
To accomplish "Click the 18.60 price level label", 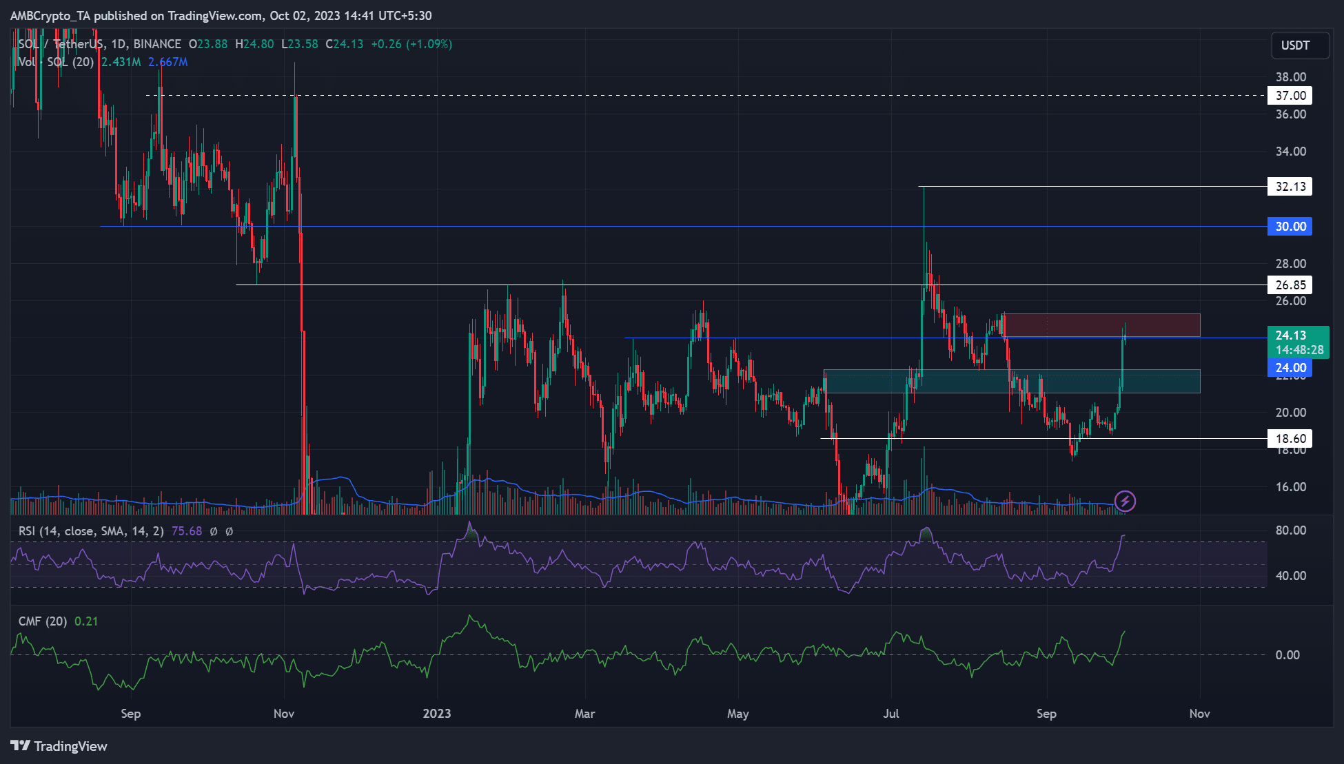I will (x=1290, y=439).
